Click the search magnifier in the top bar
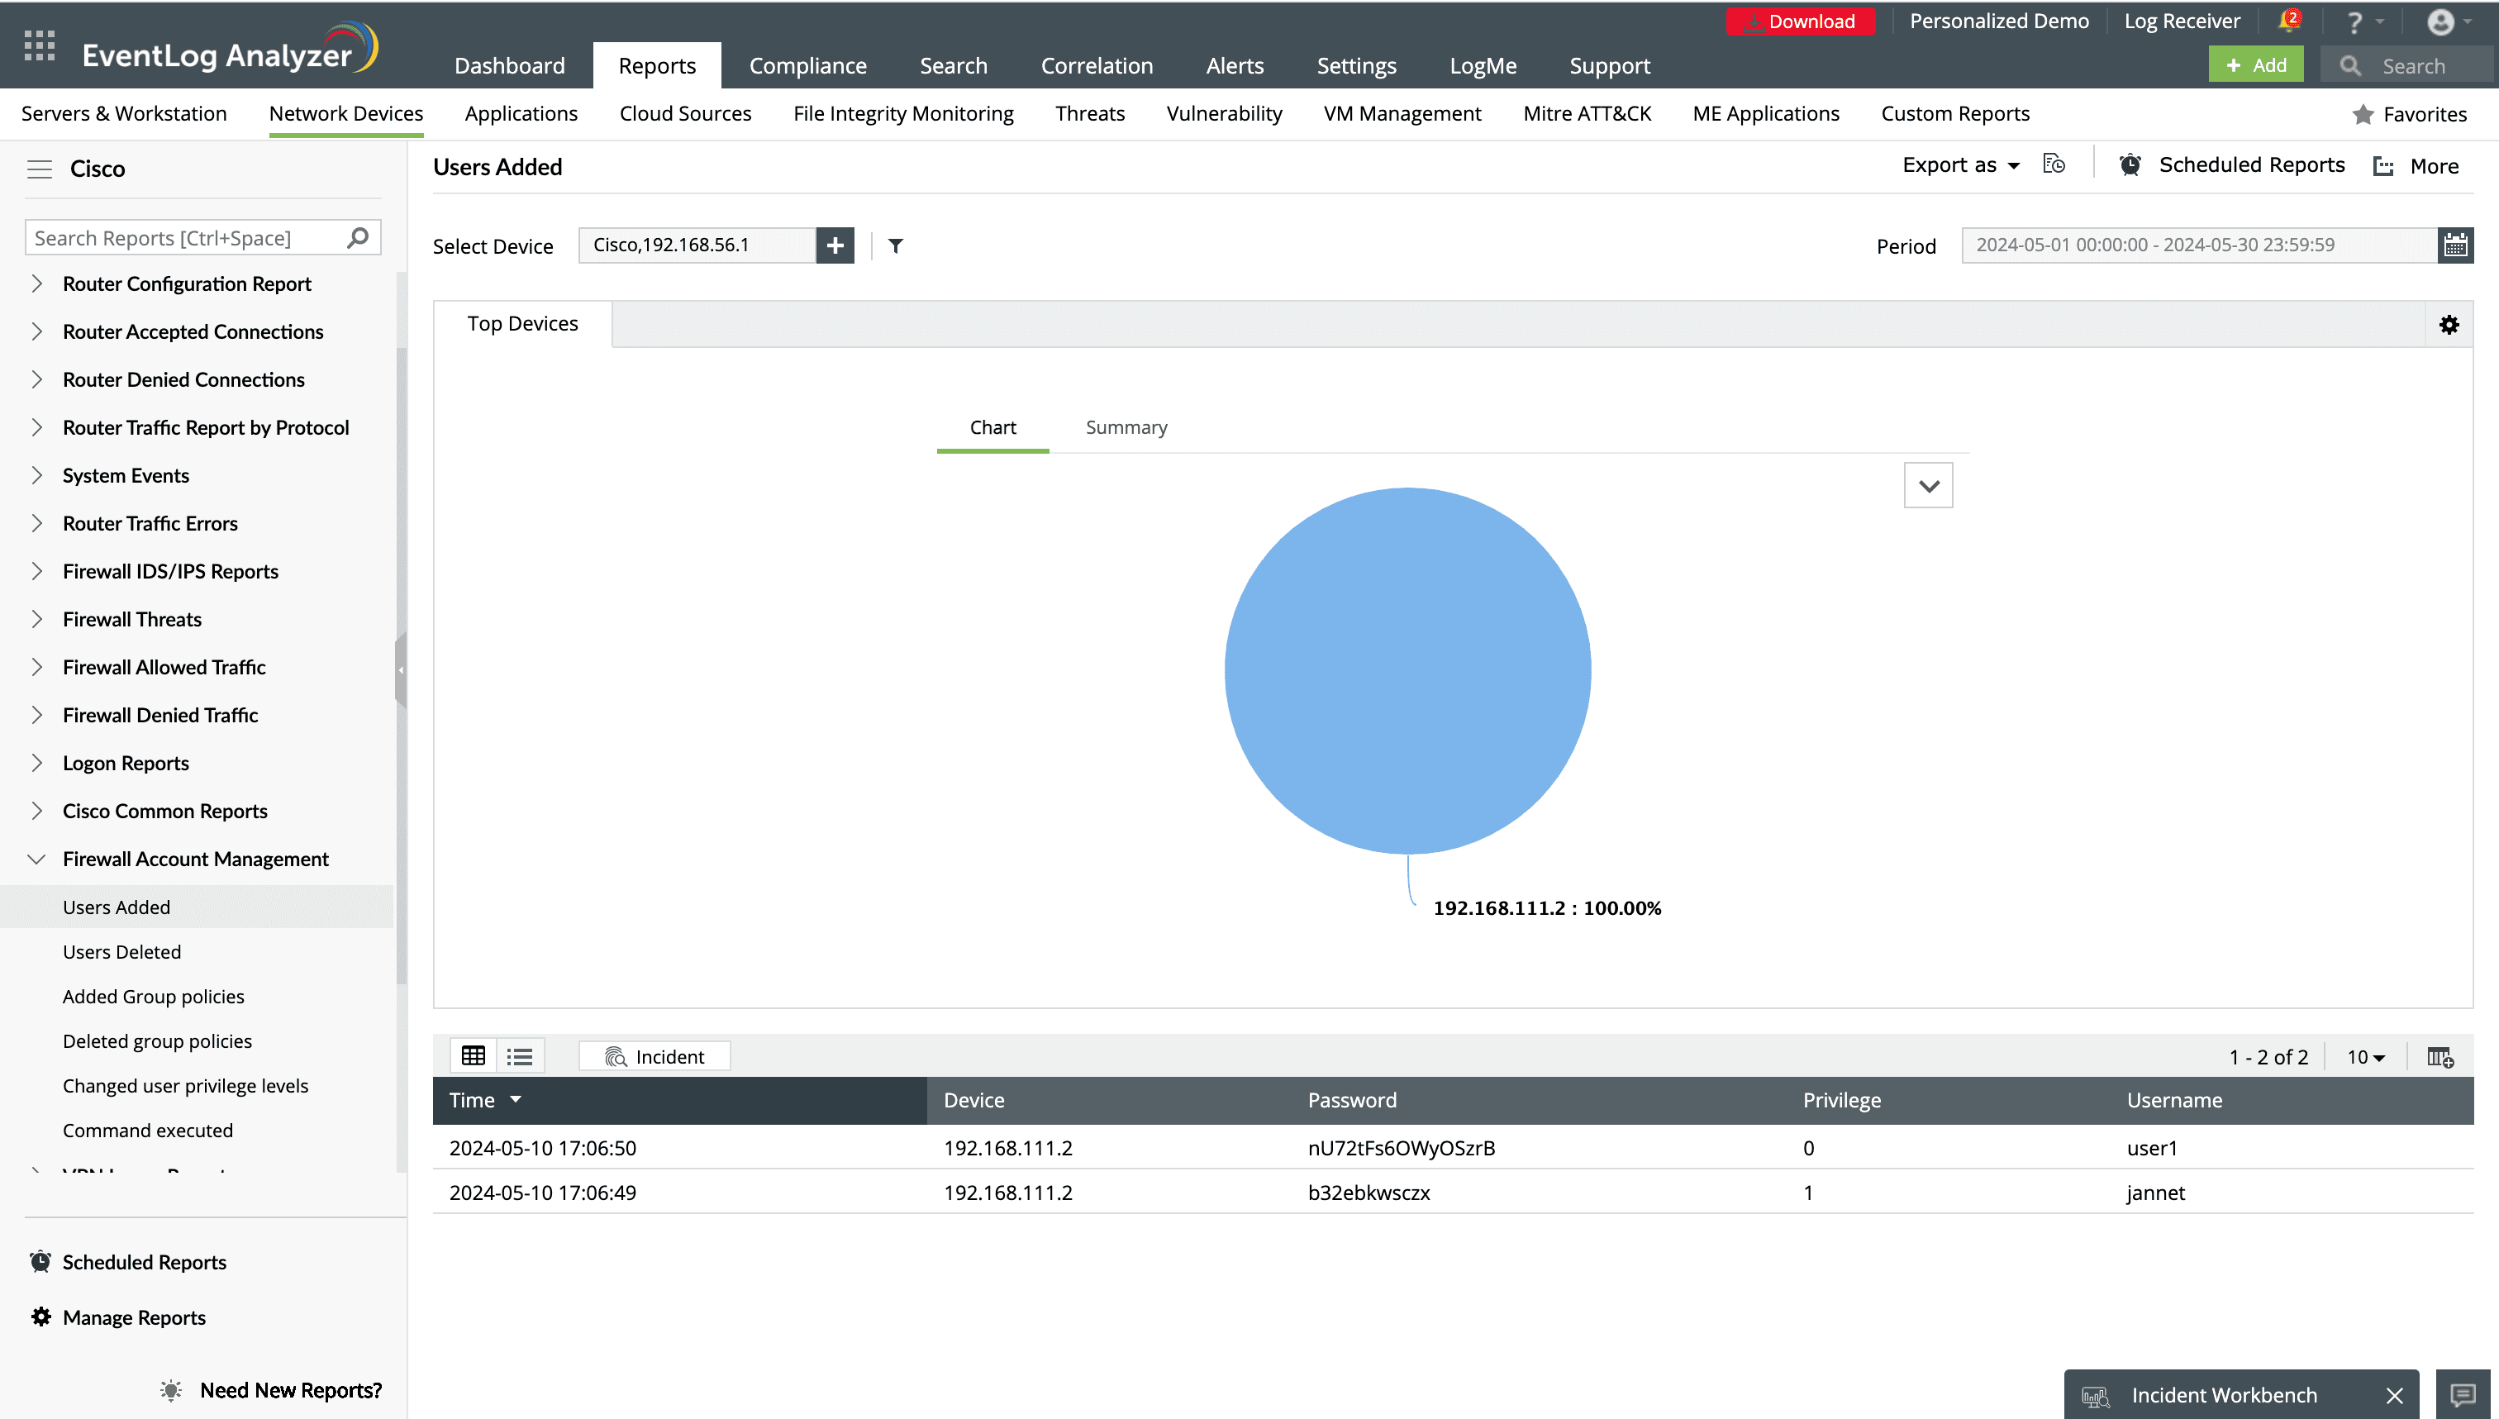This screenshot has height=1419, width=2499. [x=2349, y=65]
